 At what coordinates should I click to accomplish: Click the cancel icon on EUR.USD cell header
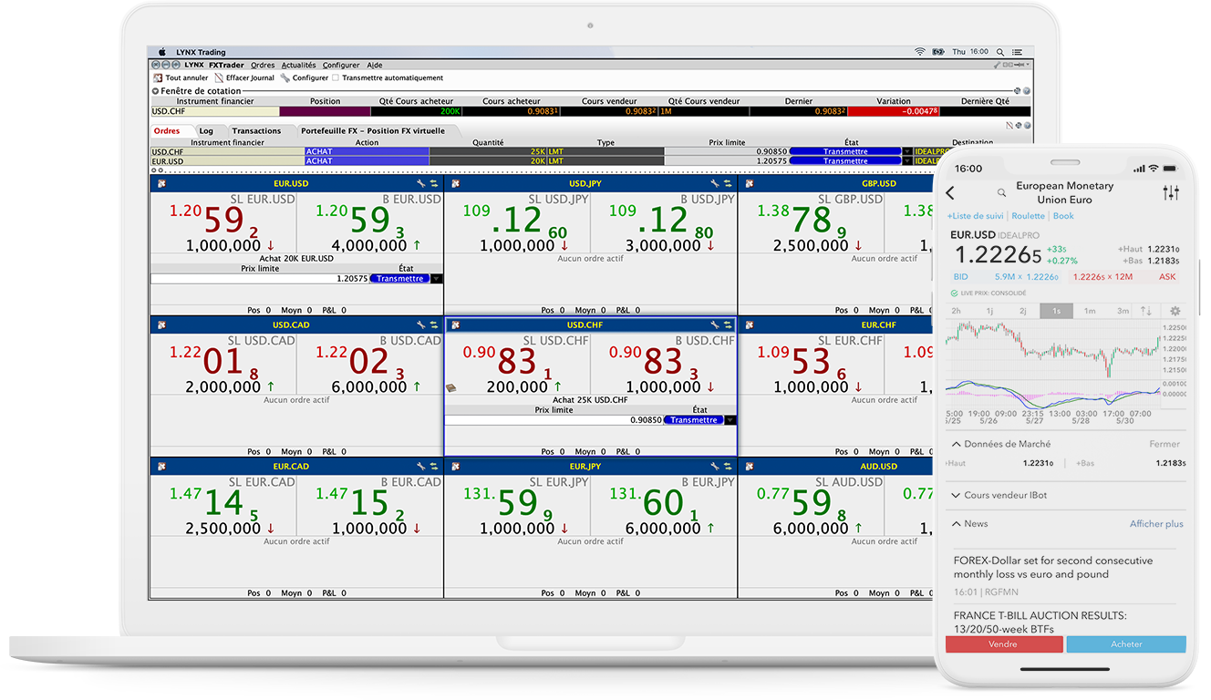point(160,183)
